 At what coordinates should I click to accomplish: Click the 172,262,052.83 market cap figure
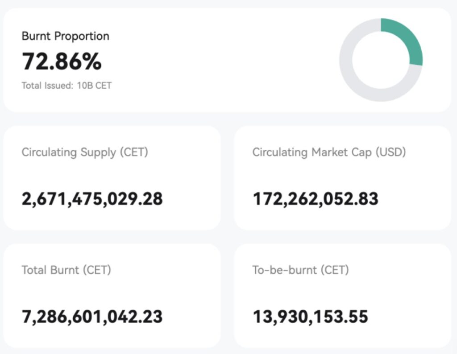coord(316,199)
